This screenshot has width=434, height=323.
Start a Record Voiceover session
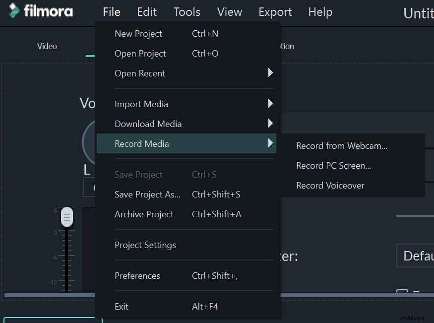330,185
